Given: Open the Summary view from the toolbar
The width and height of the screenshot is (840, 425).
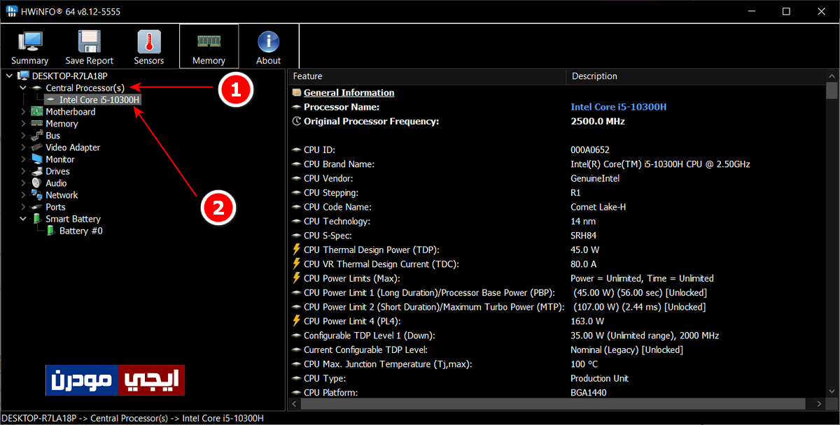Looking at the screenshot, I should pyautogui.click(x=30, y=47).
